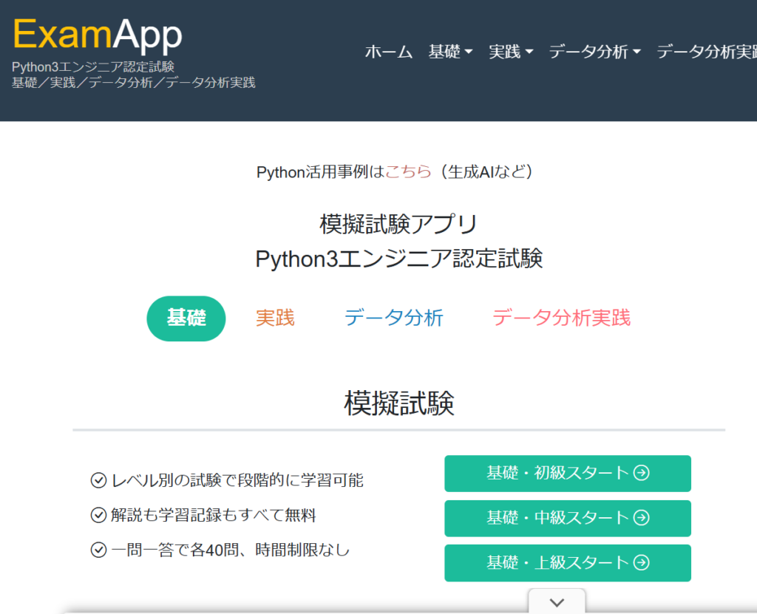
Task: Open the こちら Python use cases link
Action: pos(408,172)
